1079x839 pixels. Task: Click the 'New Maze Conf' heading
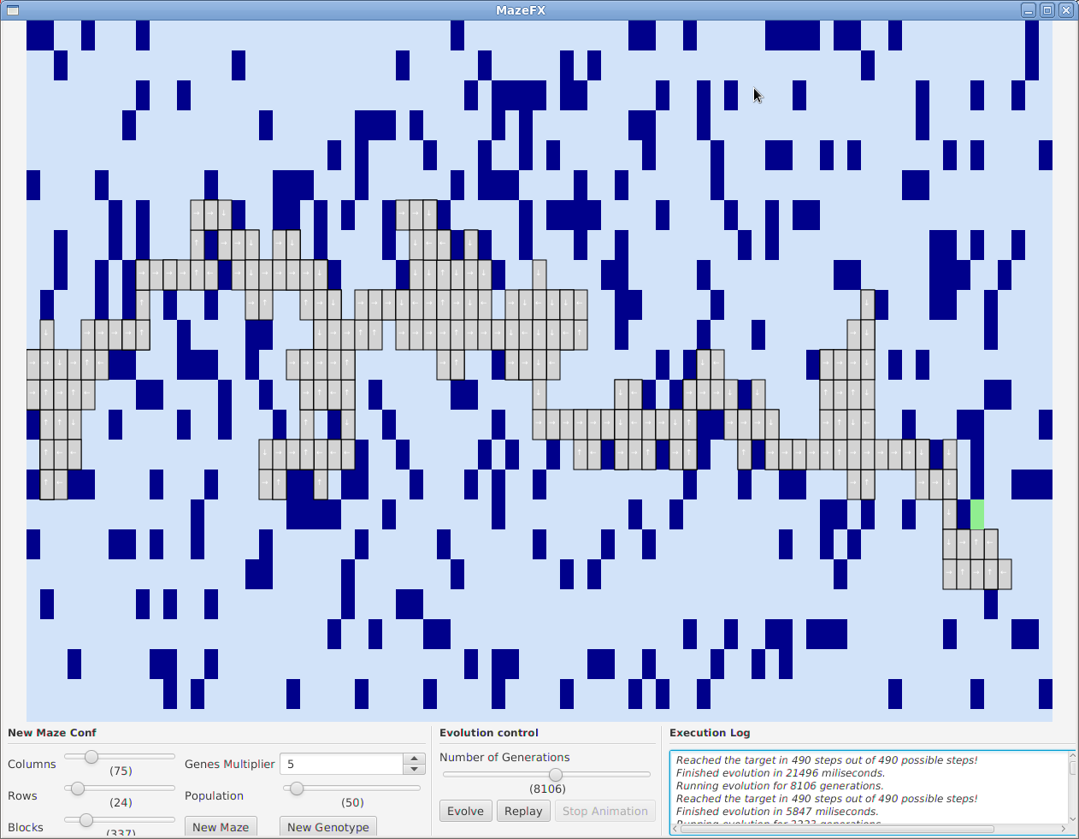point(52,733)
